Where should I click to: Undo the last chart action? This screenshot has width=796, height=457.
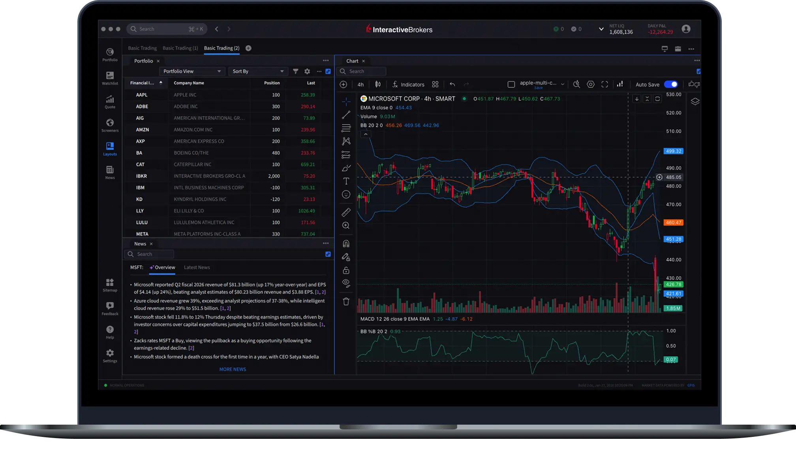(452, 84)
